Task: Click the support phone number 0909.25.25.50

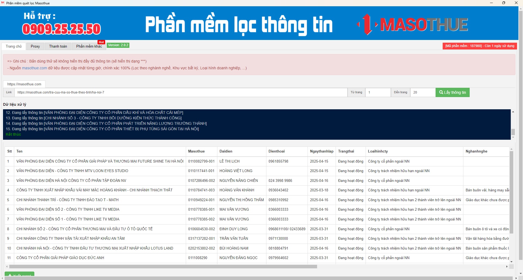Action: click(62, 29)
